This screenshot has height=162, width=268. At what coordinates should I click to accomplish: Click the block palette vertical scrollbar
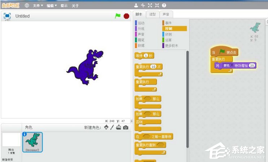(187, 99)
